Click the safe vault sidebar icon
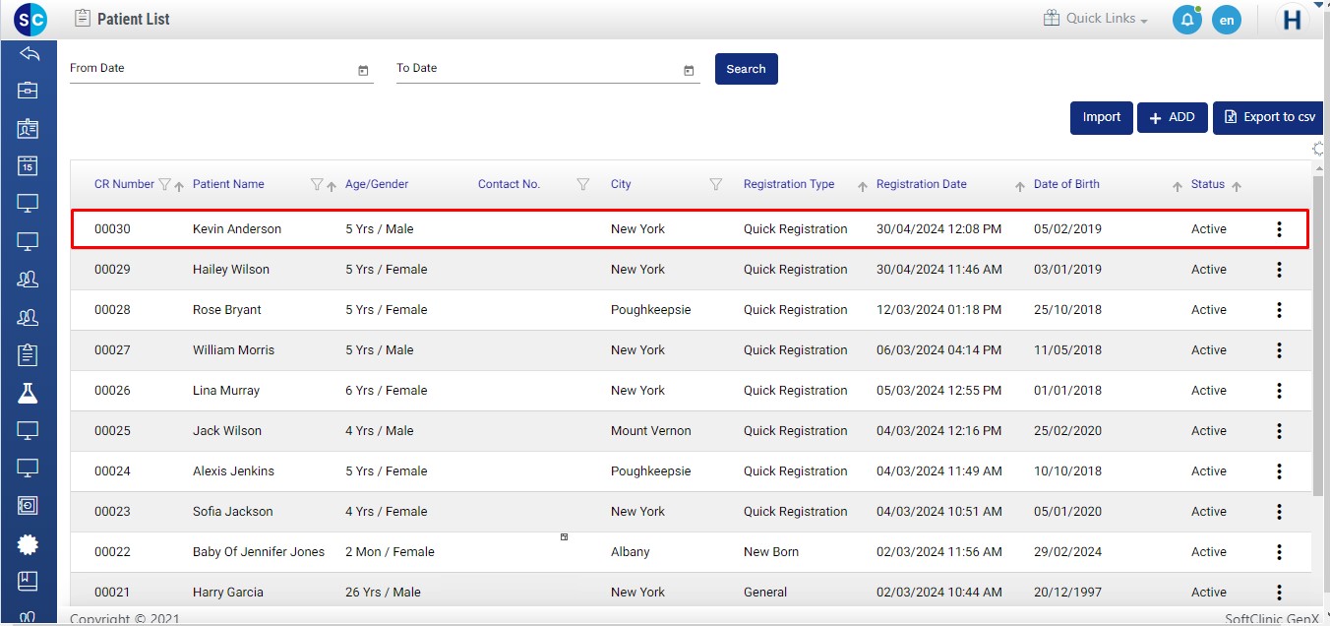The height and width of the screenshot is (626, 1330). pos(28,505)
